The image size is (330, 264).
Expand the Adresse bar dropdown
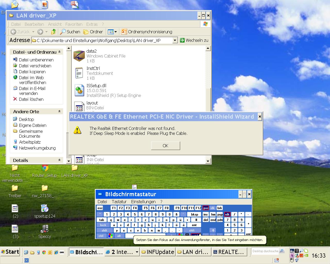point(175,40)
